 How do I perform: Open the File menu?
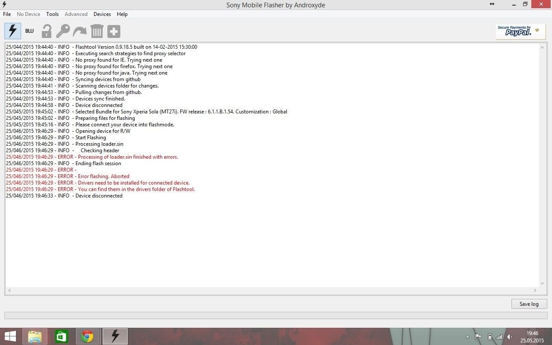click(x=7, y=14)
